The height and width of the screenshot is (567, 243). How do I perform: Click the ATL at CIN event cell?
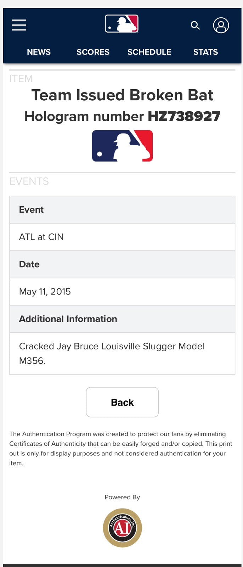122,237
